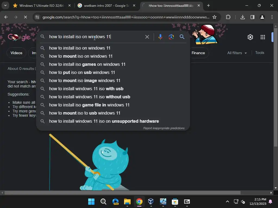Image resolution: width=278 pixels, height=208 pixels.
Task: Select suggestion 'how to mount iso on windows 11'
Action: 113,56
